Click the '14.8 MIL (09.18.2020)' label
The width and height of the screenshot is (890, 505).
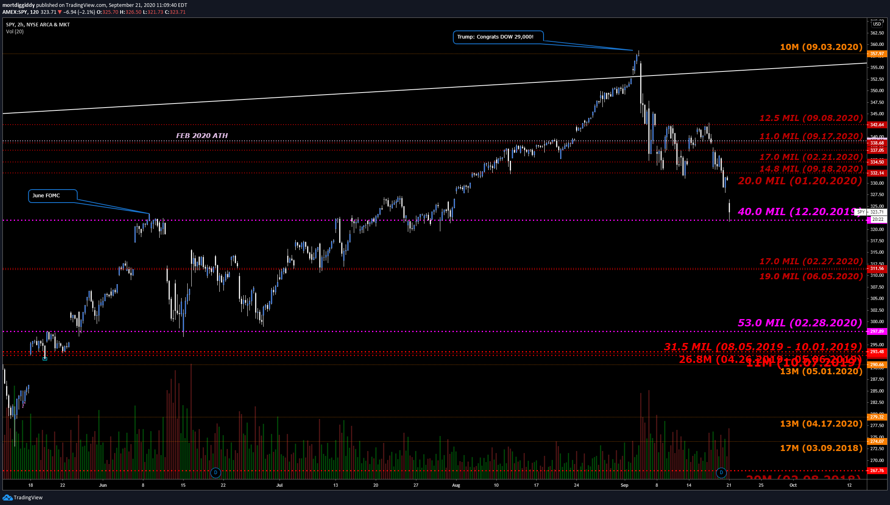point(811,169)
